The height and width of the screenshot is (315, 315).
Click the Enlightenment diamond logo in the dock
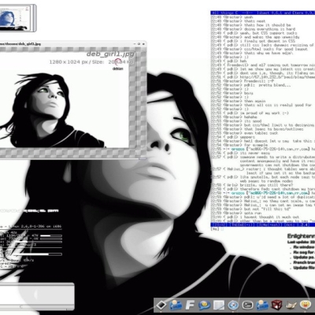(x=161, y=305)
